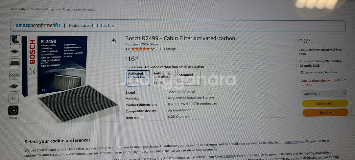Expand the star ratings chevron
355x160 pixels.
[x=153, y=49]
